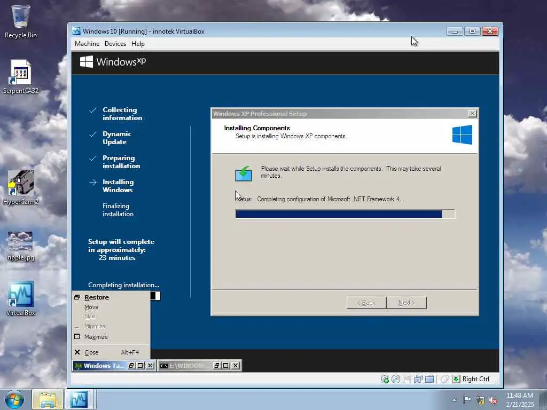Click the blue Windows logo in dialog header
547x410 pixels.
click(462, 135)
